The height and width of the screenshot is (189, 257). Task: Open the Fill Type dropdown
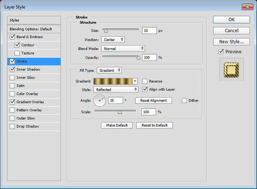[x=109, y=70]
